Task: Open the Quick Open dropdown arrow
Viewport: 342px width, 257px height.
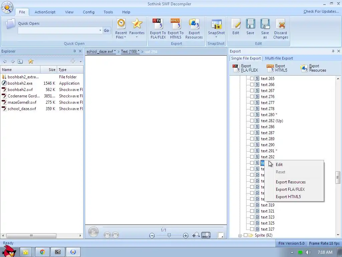Action: point(100,30)
